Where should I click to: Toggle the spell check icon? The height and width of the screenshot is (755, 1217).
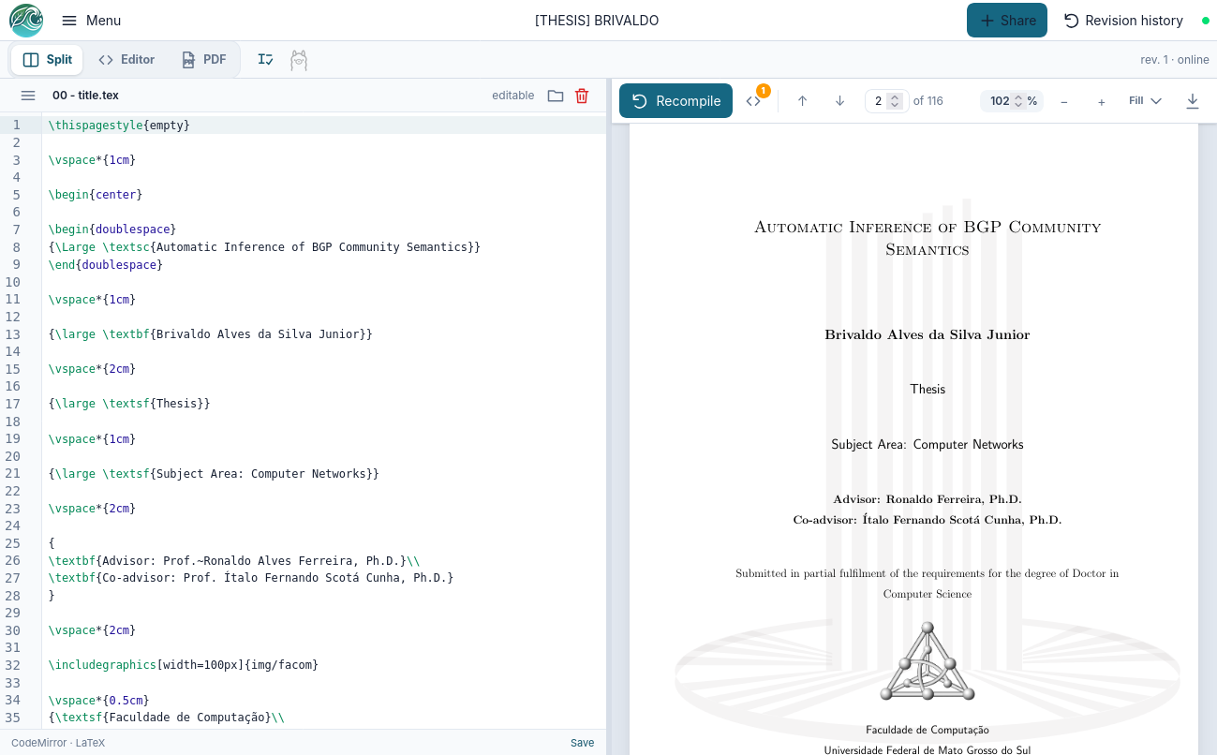click(x=266, y=60)
